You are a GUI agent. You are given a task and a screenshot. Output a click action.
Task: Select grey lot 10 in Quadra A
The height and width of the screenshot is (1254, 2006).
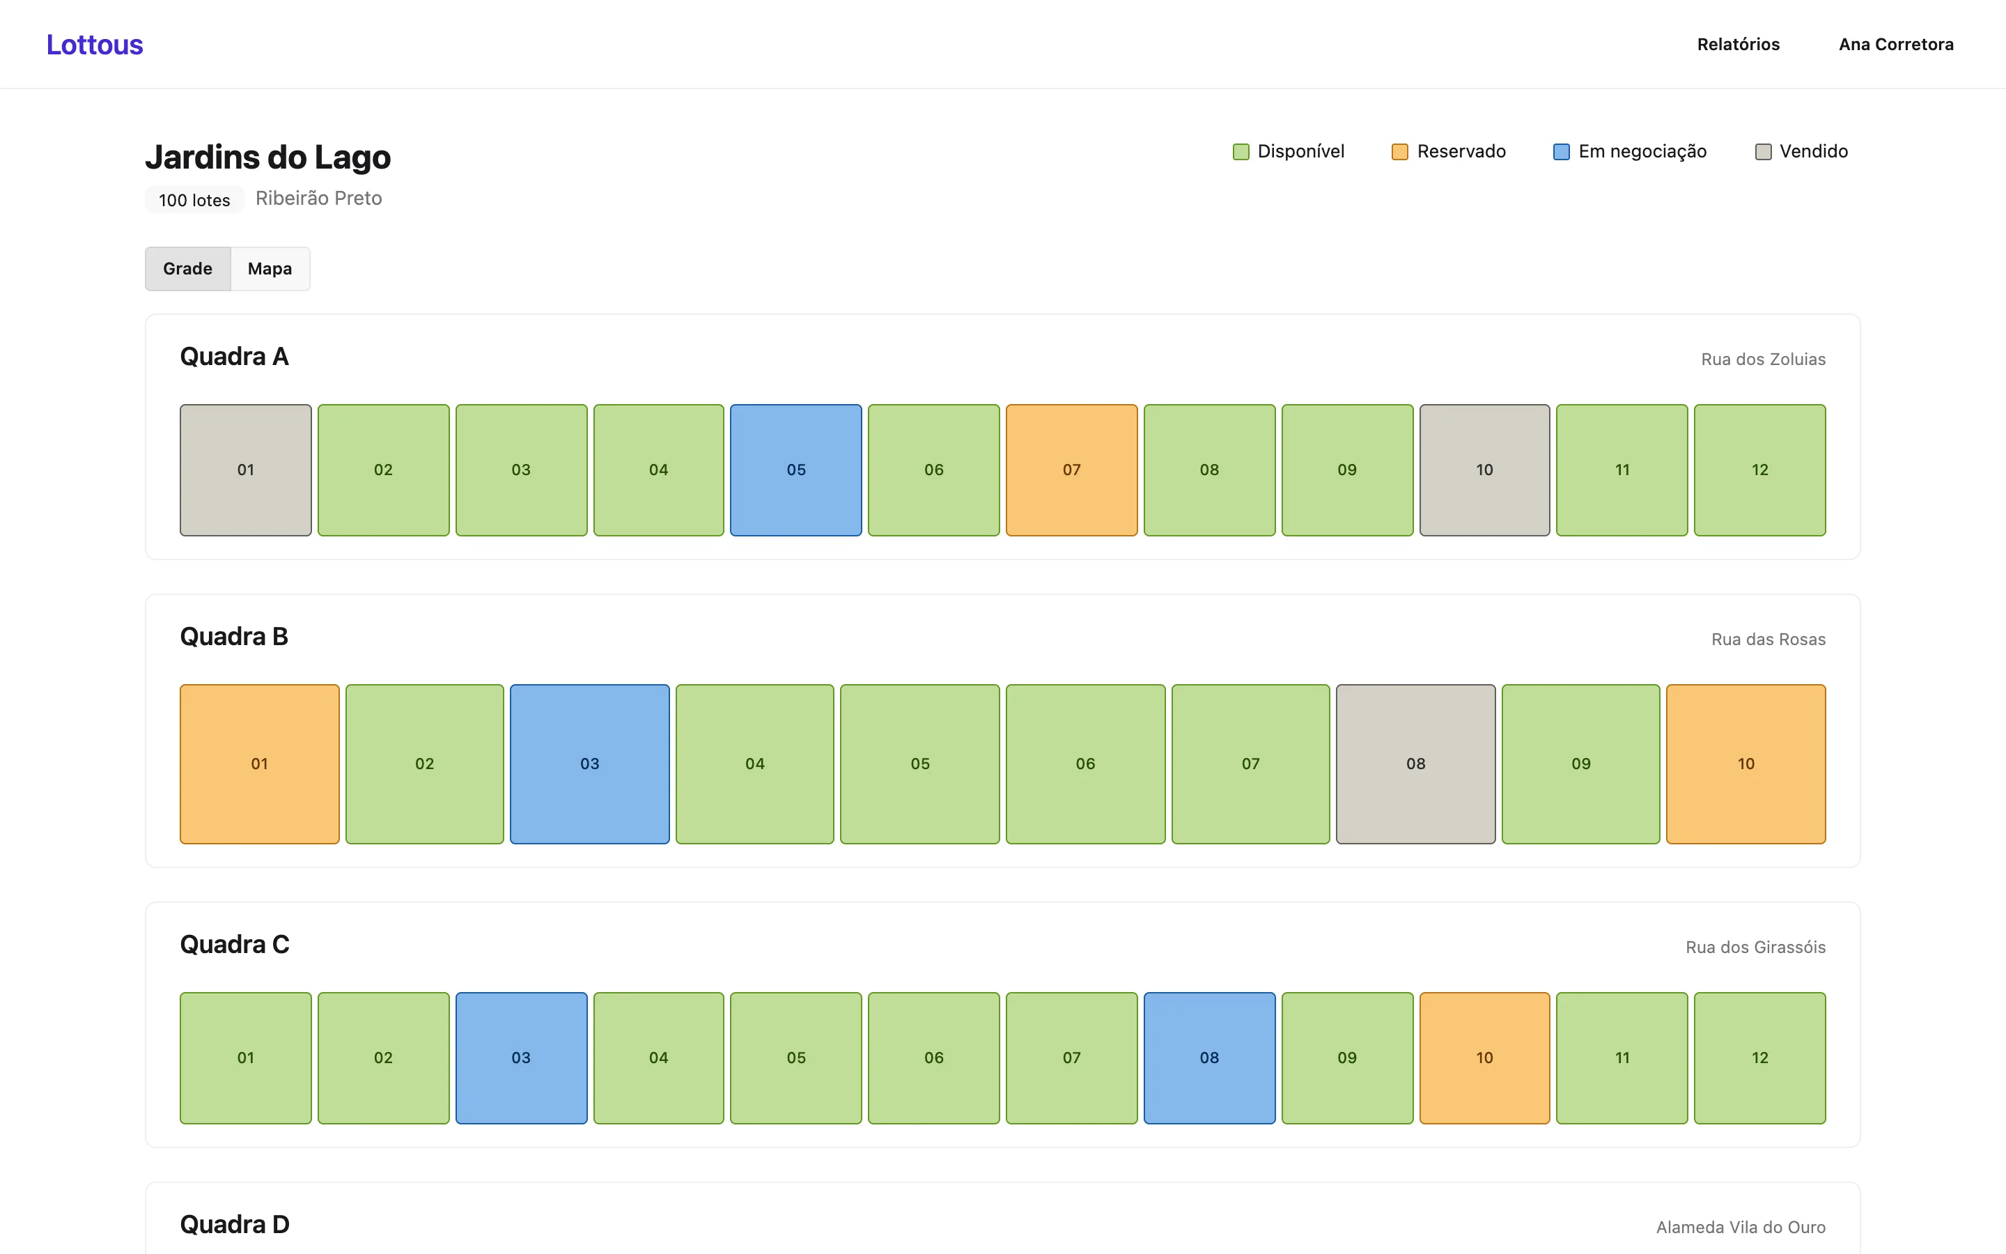click(x=1484, y=470)
